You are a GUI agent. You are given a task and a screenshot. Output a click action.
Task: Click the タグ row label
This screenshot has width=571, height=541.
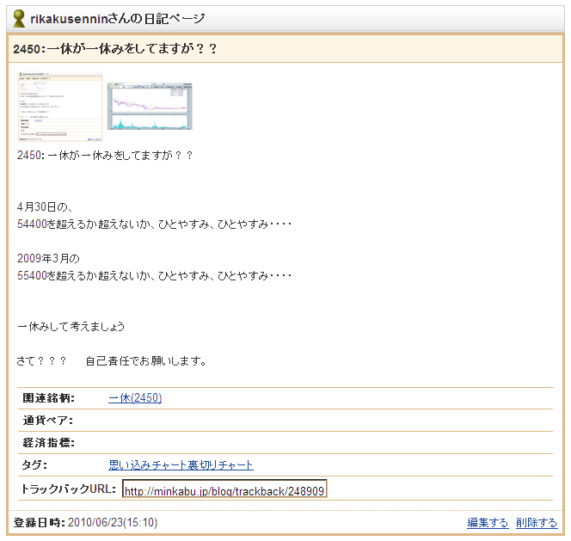(34, 465)
